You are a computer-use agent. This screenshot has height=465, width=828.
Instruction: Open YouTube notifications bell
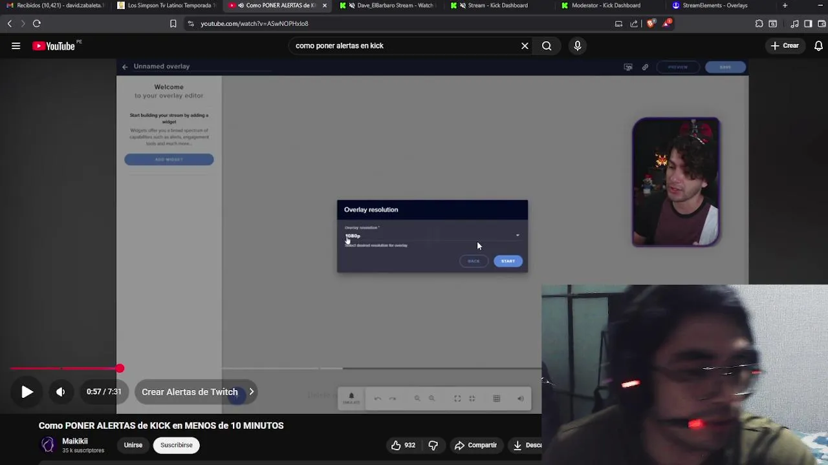coord(818,46)
